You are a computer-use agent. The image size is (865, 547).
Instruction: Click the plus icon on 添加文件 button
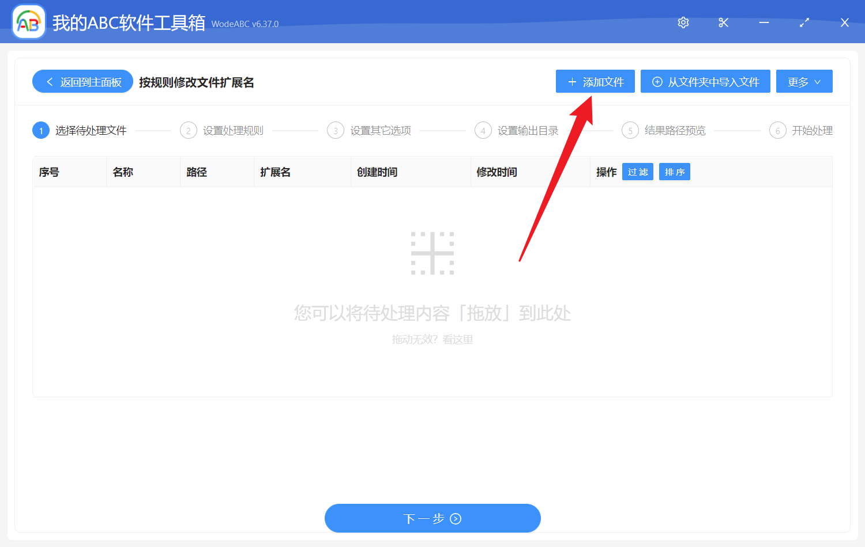coord(572,81)
